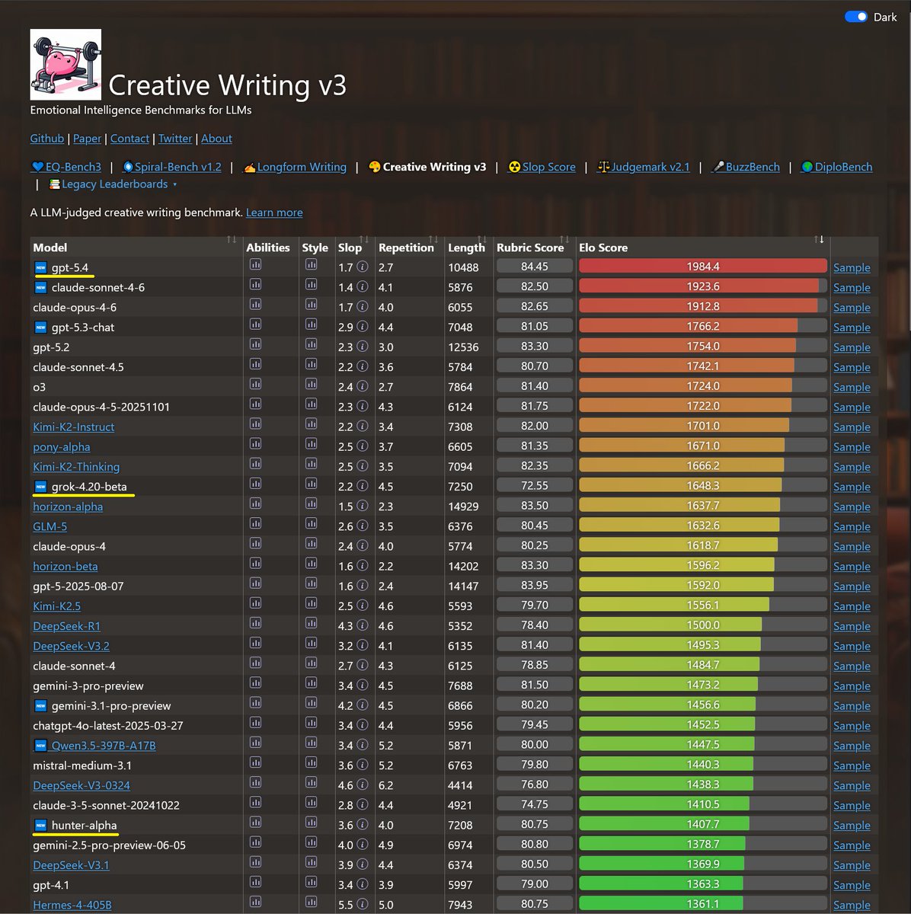Viewport: 911px width, 914px height.
Task: Open Style chart icon for gpt-5.4
Action: [311, 264]
